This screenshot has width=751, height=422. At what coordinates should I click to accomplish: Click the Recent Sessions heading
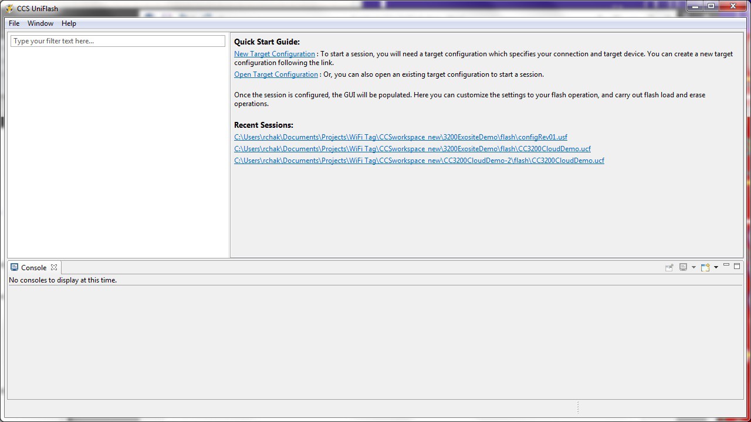263,125
